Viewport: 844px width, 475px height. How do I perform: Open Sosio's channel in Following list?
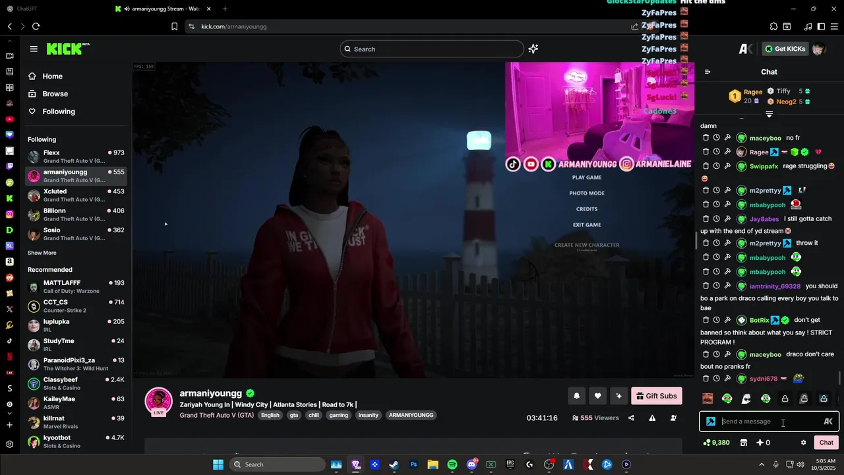coord(76,234)
